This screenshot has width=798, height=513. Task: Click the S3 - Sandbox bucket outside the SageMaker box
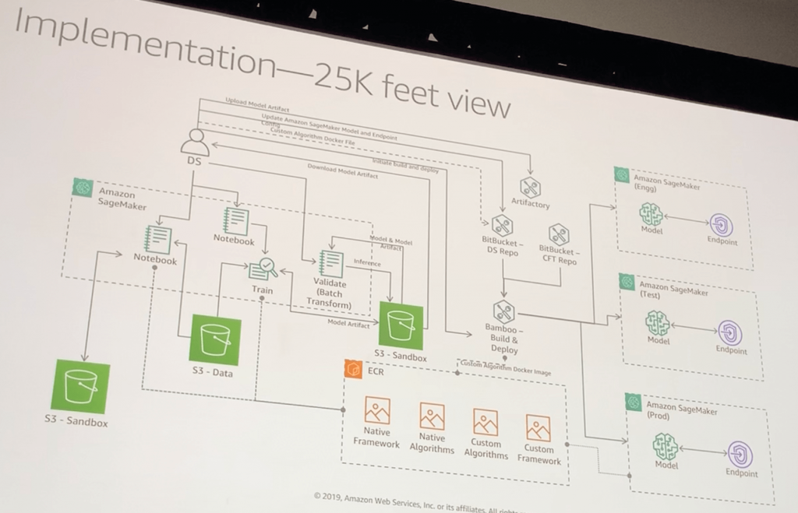tap(80, 386)
